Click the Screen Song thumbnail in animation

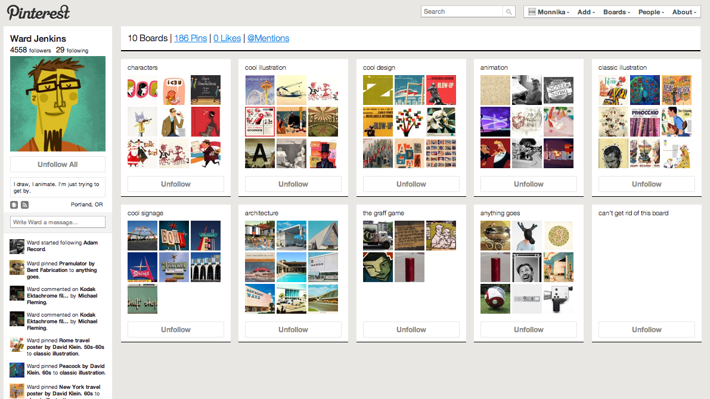(559, 90)
